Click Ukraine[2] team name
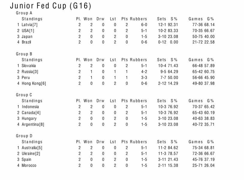244x180 pixels. 31,154
